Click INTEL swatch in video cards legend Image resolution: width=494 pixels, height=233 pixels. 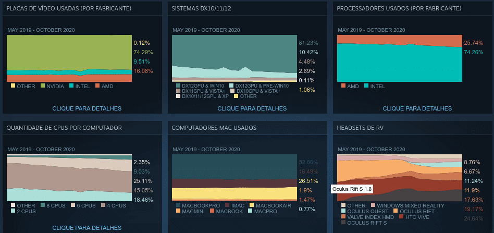[x=71, y=86]
